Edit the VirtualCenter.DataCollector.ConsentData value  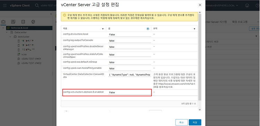pyautogui.click(x=129, y=75)
